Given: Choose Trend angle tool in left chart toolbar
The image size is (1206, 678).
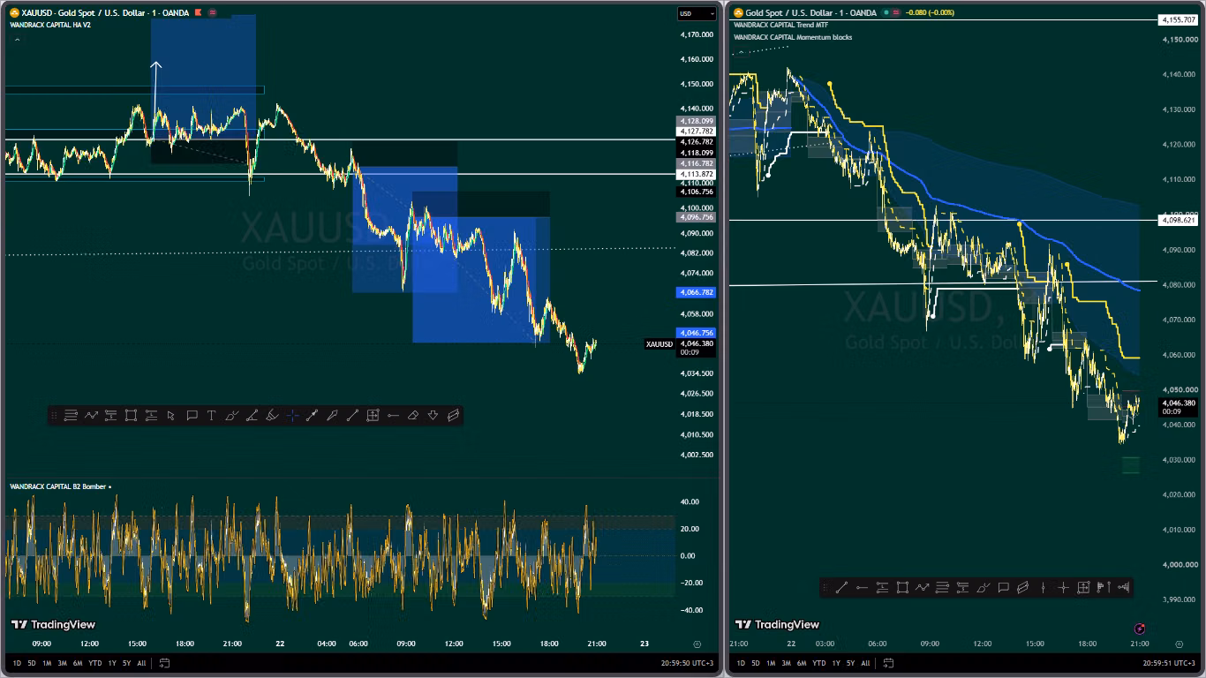Looking at the screenshot, I should [x=252, y=415].
